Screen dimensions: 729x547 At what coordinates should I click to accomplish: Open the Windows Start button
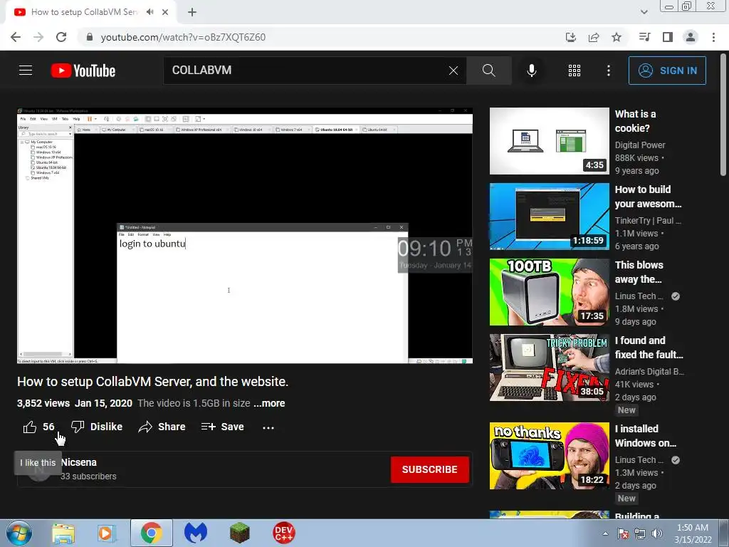[19, 533]
